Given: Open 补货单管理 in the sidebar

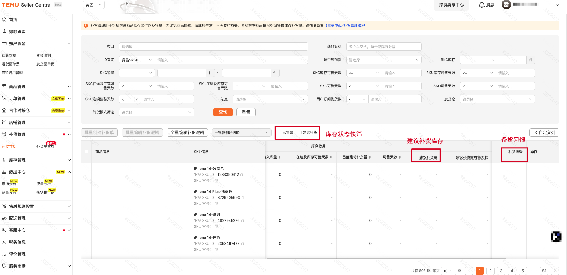Looking at the screenshot, I should click(45, 146).
